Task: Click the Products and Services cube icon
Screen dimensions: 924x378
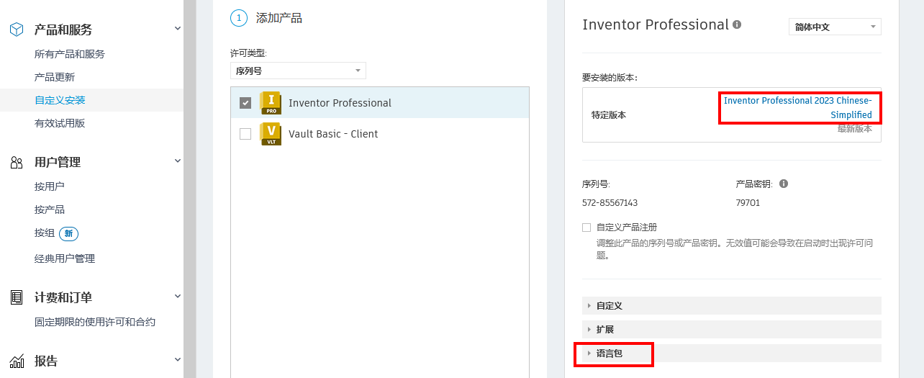Action: pyautogui.click(x=17, y=30)
